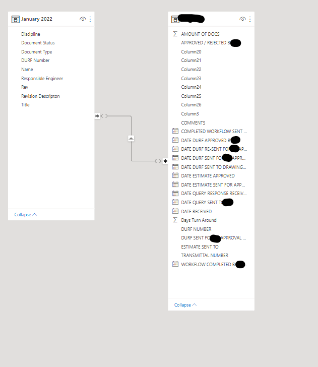Select DATE QUERY RESPONSE RECEIV field text
The height and width of the screenshot is (367, 318).
pos(214,194)
